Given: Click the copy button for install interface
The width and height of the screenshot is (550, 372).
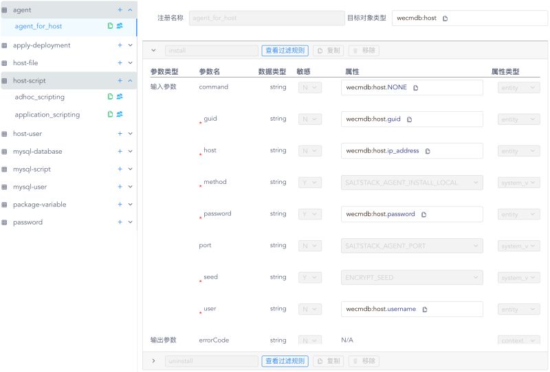Looking at the screenshot, I should [329, 50].
